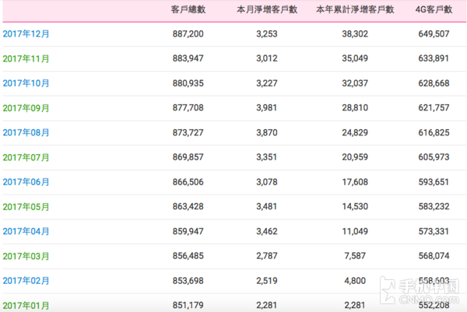
Task: Click the 客戶總數 column header
Action: point(187,10)
